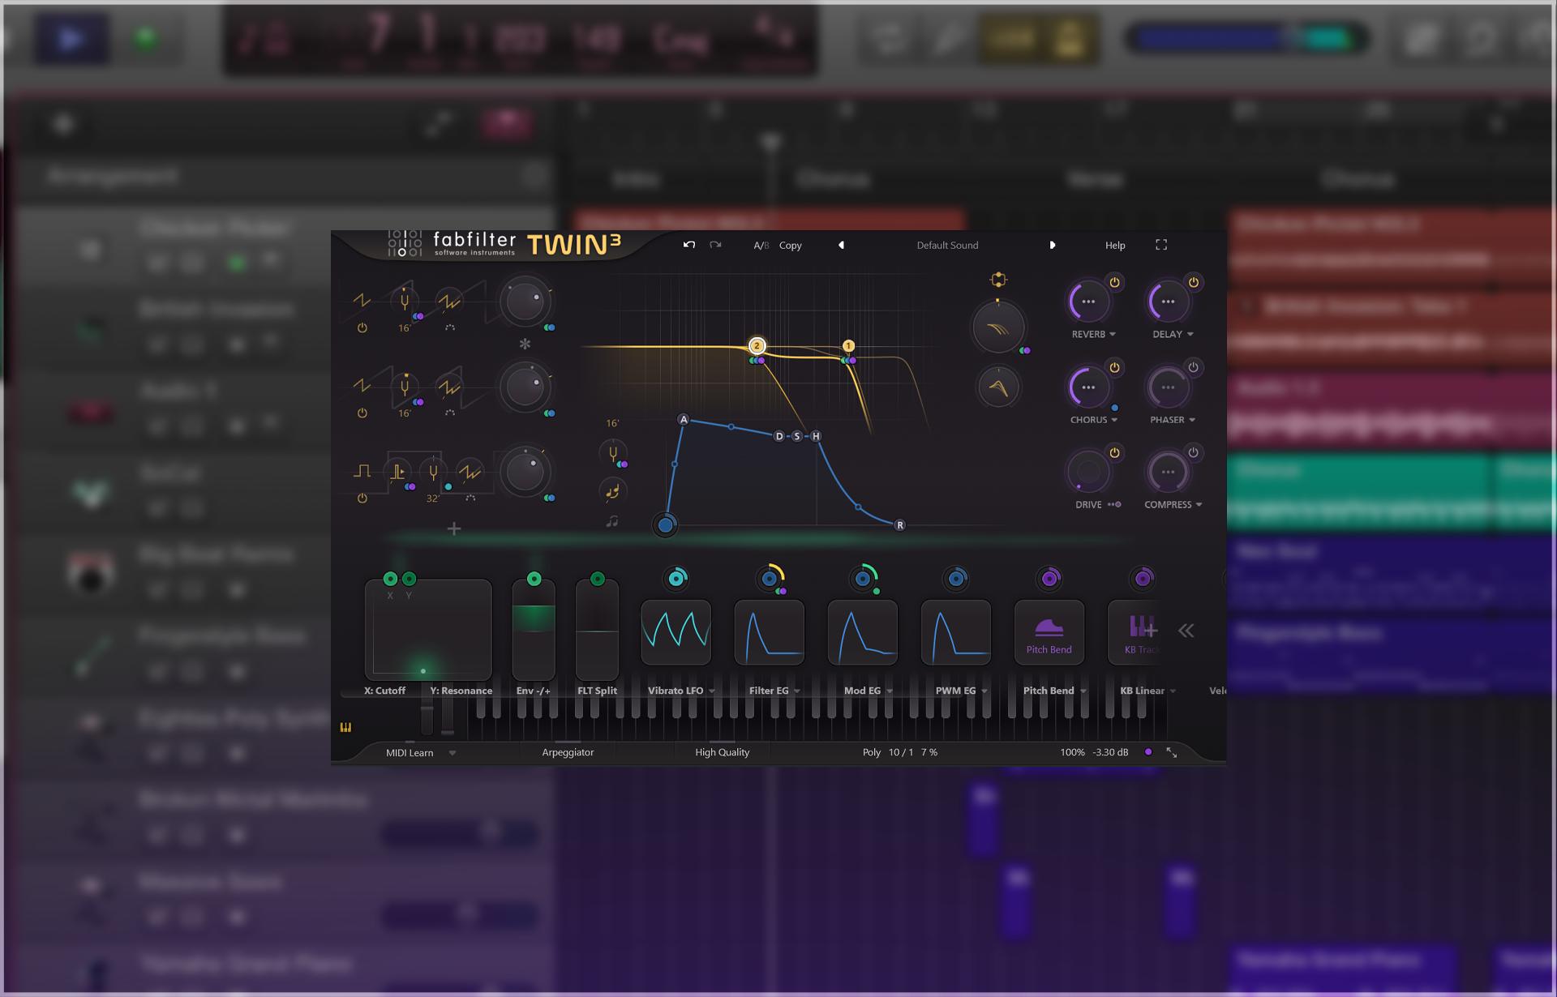Undo the last change in Twin 3

[689, 245]
